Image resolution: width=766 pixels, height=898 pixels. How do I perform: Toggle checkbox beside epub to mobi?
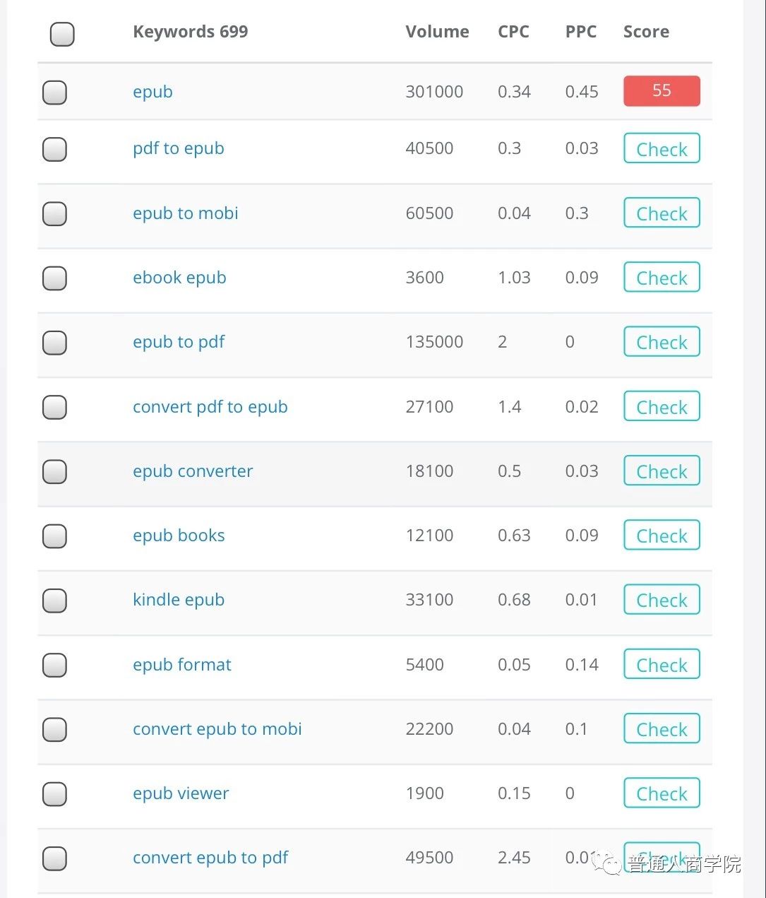[55, 213]
